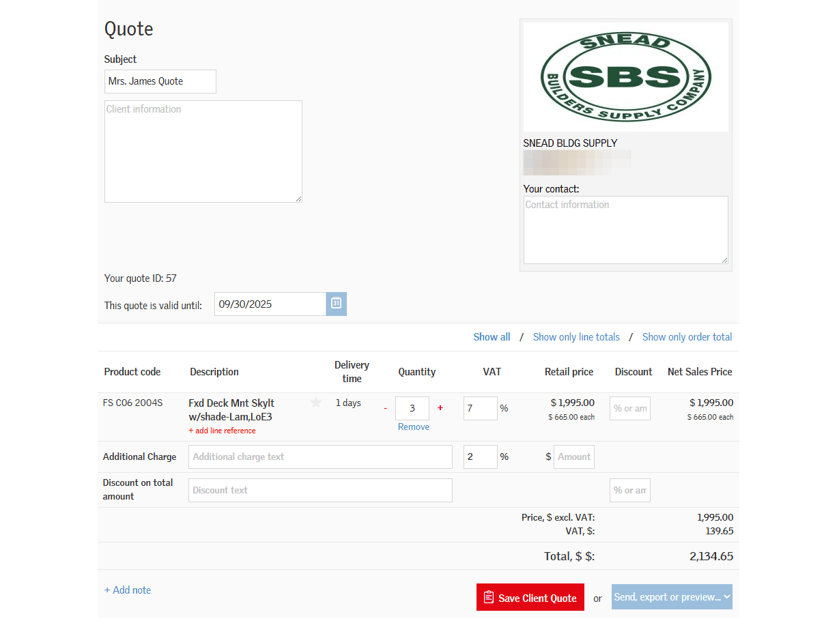Add a line reference to the product
Screen dimensions: 839x636
[x=222, y=431]
